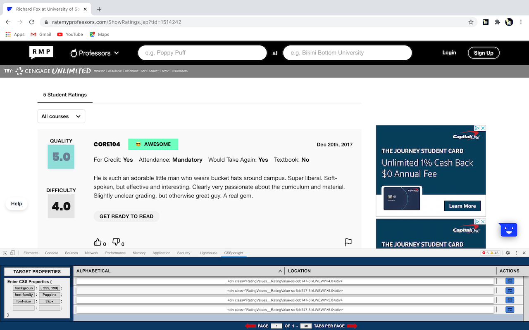Screen dimensions: 529x330
Task: Give the review a thumbs down
Action: [116, 242]
